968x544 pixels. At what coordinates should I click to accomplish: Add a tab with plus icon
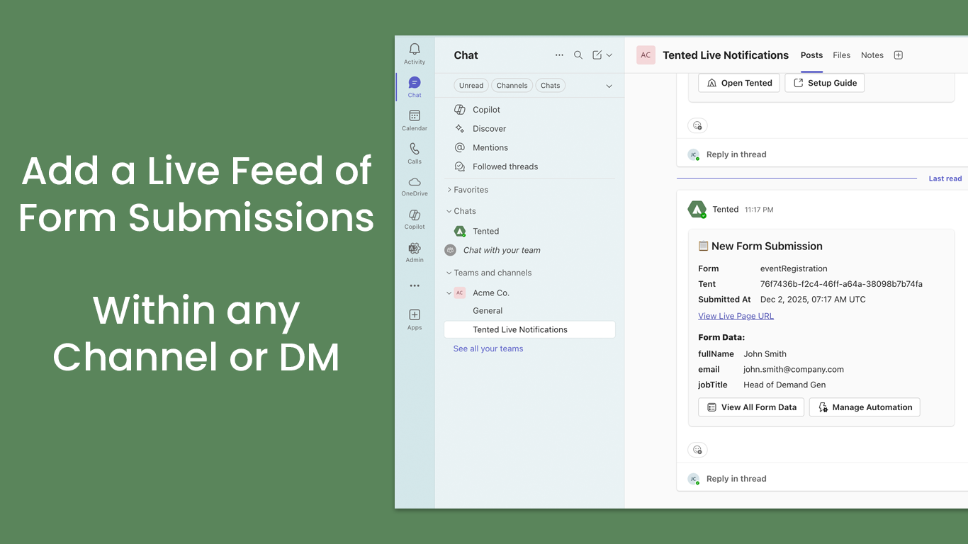(898, 55)
